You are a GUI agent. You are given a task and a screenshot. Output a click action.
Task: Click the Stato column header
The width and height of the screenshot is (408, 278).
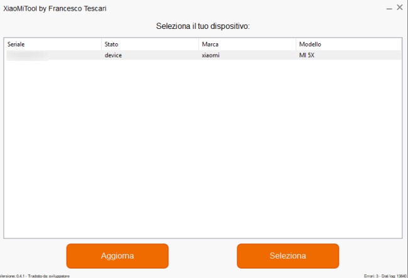150,44
